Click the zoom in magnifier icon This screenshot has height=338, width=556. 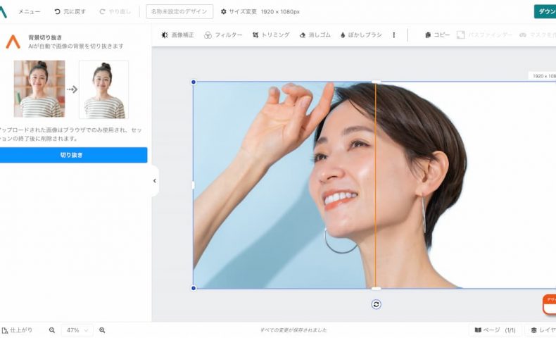pyautogui.click(x=102, y=330)
